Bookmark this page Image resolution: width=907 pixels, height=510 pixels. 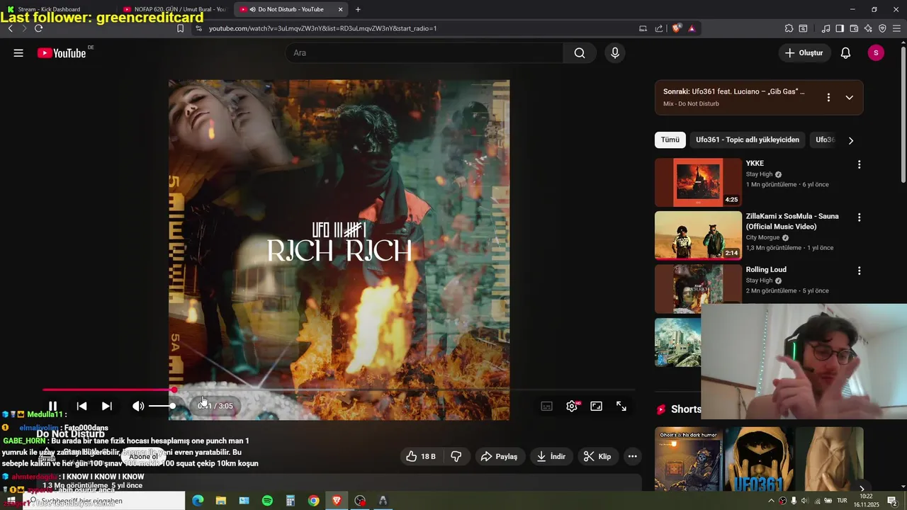[180, 28]
